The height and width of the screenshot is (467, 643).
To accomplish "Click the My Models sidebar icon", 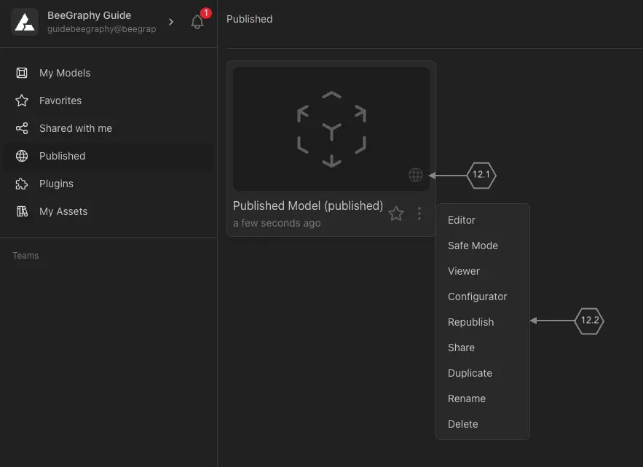I will click(x=23, y=73).
